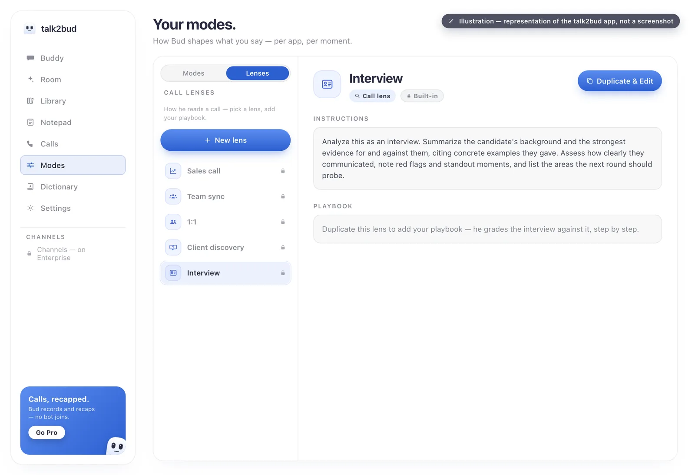The image size is (695, 475).
Task: Select Modes in the sidebar
Action: click(73, 165)
